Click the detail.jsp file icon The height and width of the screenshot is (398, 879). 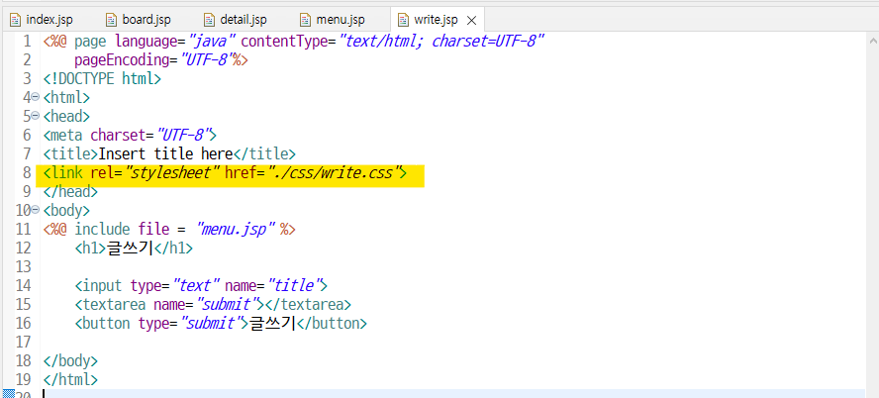tap(209, 20)
